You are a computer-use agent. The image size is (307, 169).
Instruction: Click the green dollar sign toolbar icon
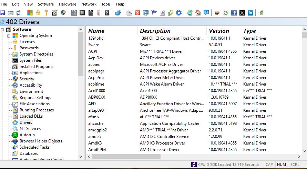pyautogui.click(x=262, y=13)
